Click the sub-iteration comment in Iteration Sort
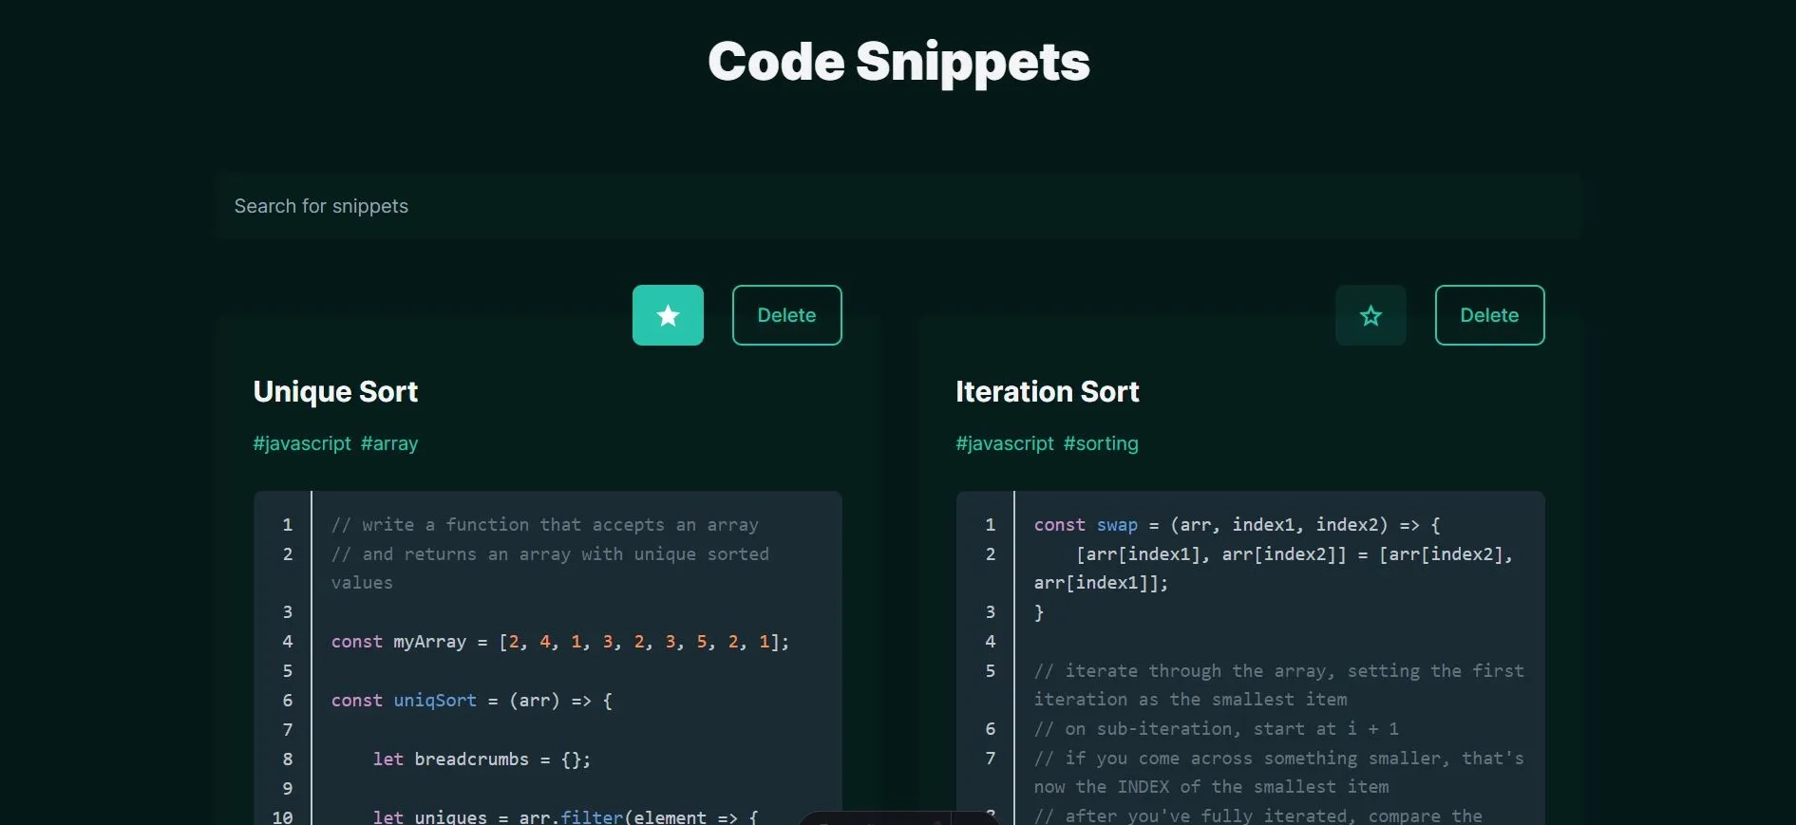This screenshot has width=1796, height=825. 1216,729
